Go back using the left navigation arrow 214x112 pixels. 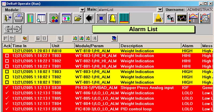[x=9, y=29]
